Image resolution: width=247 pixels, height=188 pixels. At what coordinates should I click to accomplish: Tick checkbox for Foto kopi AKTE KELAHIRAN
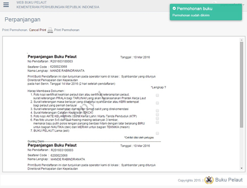(x=157, y=118)
